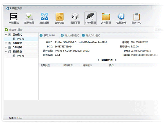The image size is (166, 125).
Task: Open 一键越狱 one-click jailbreak tool
Action: pos(14,19)
